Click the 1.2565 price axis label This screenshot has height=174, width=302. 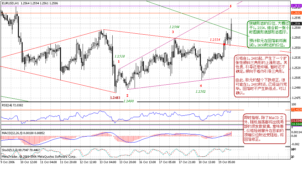click(x=296, y=38)
